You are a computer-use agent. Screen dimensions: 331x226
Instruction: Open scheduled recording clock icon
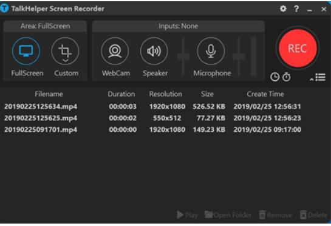point(275,77)
